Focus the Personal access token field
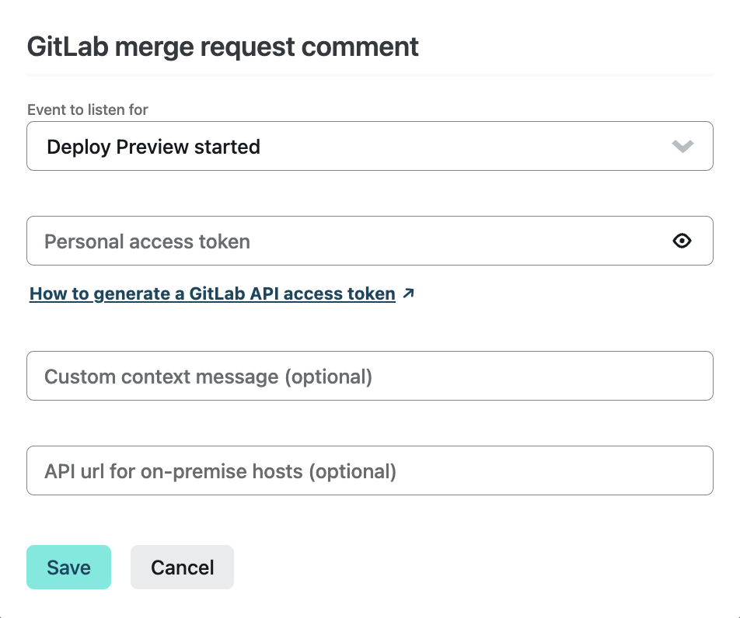Viewport: 740px width, 618px height. pos(346,241)
